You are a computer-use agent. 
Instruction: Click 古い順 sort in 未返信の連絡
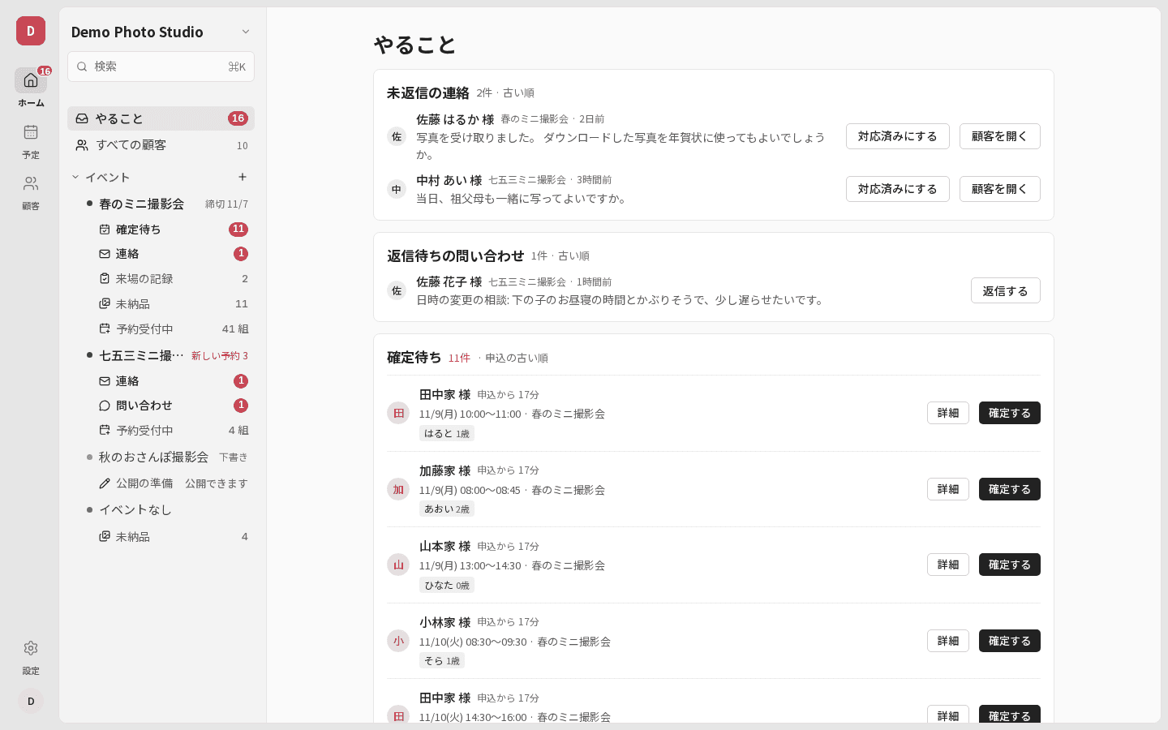(518, 93)
